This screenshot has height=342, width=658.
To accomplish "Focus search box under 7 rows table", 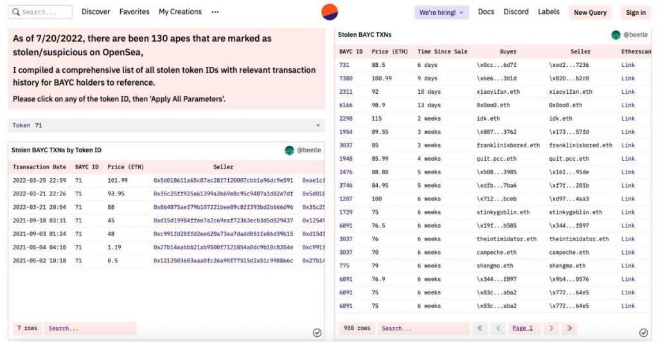I will [x=90, y=328].
